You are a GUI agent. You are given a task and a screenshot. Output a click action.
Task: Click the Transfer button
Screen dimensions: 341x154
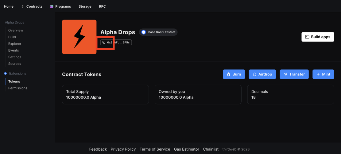tap(294, 74)
